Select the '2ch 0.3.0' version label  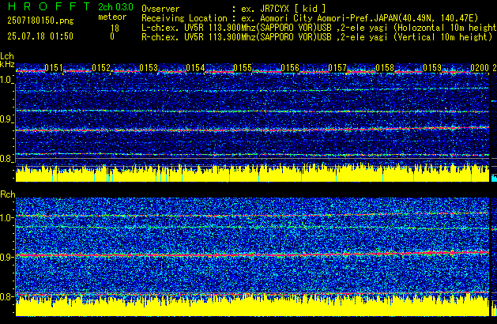pyautogui.click(x=115, y=7)
